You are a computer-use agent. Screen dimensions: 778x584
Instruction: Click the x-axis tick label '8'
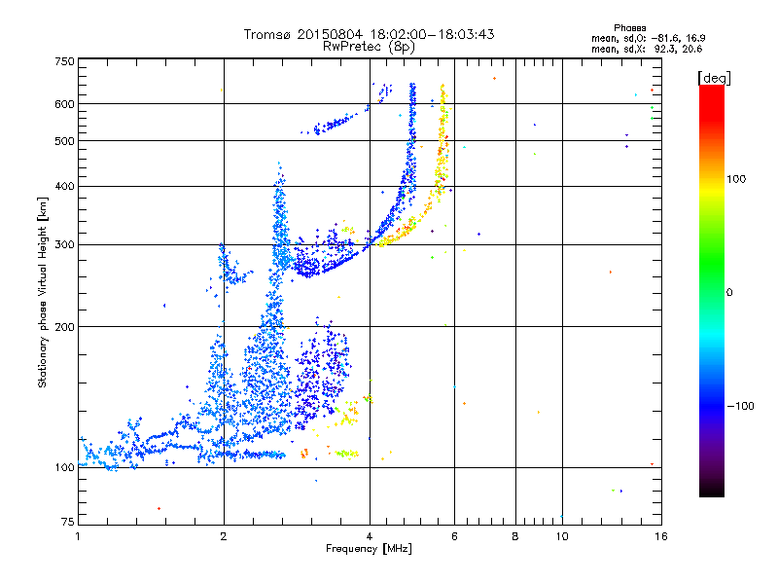[515, 536]
